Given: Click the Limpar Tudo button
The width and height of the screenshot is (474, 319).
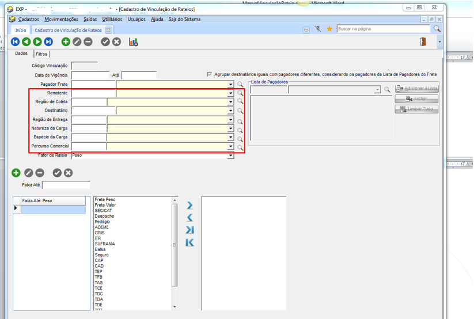Looking at the screenshot, I should click(x=416, y=109).
